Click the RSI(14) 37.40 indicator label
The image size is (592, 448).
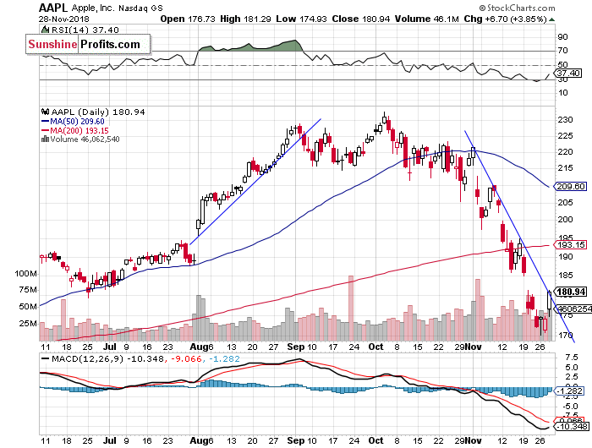tap(85, 30)
